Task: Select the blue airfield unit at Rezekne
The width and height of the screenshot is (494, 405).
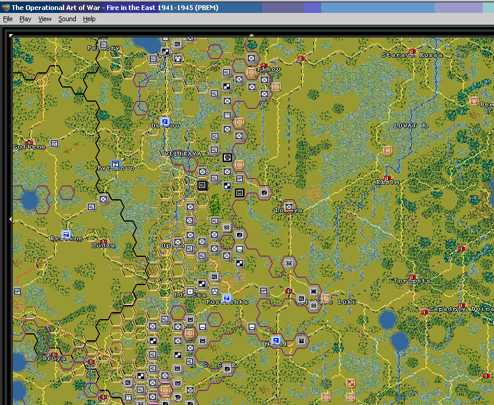Action: pos(66,235)
